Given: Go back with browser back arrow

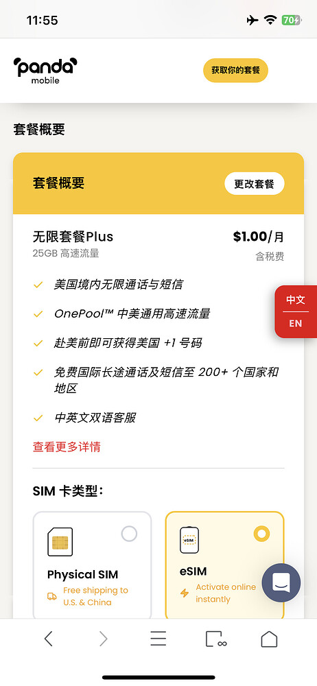Looking at the screenshot, I should 48,639.
